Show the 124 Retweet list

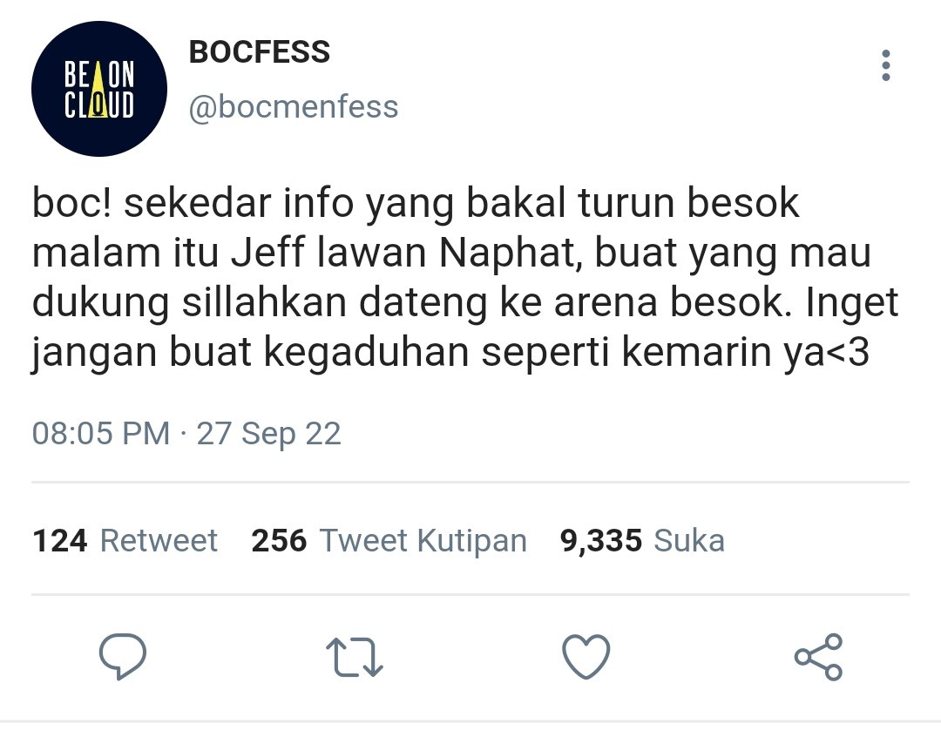click(125, 540)
